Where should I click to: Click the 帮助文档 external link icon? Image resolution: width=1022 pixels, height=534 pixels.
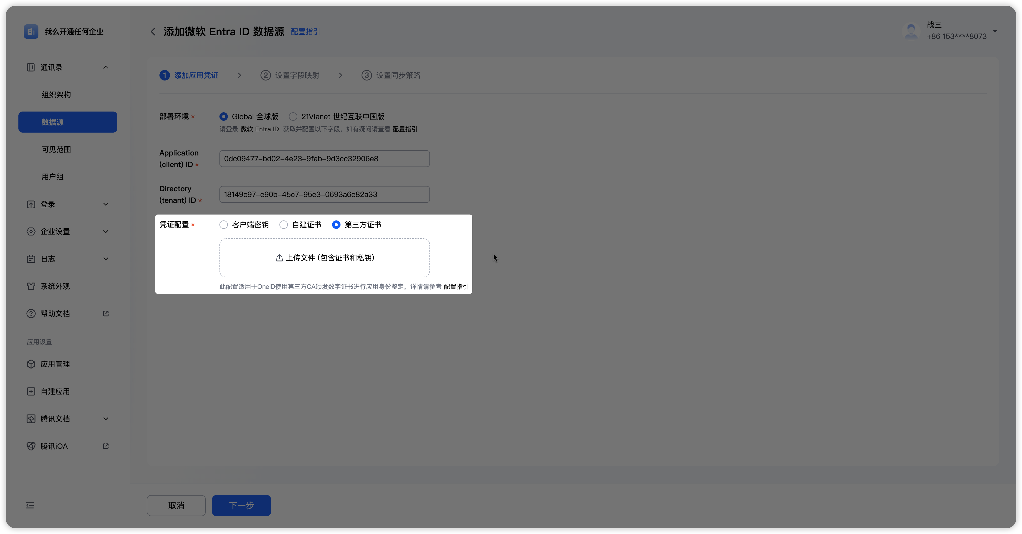coord(106,313)
